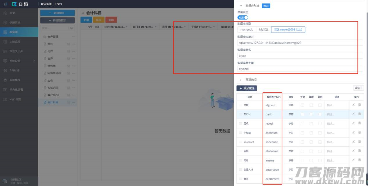Open 类型 字符 selector for aname row
Screen dimensions: 368x186
(x=291, y=160)
